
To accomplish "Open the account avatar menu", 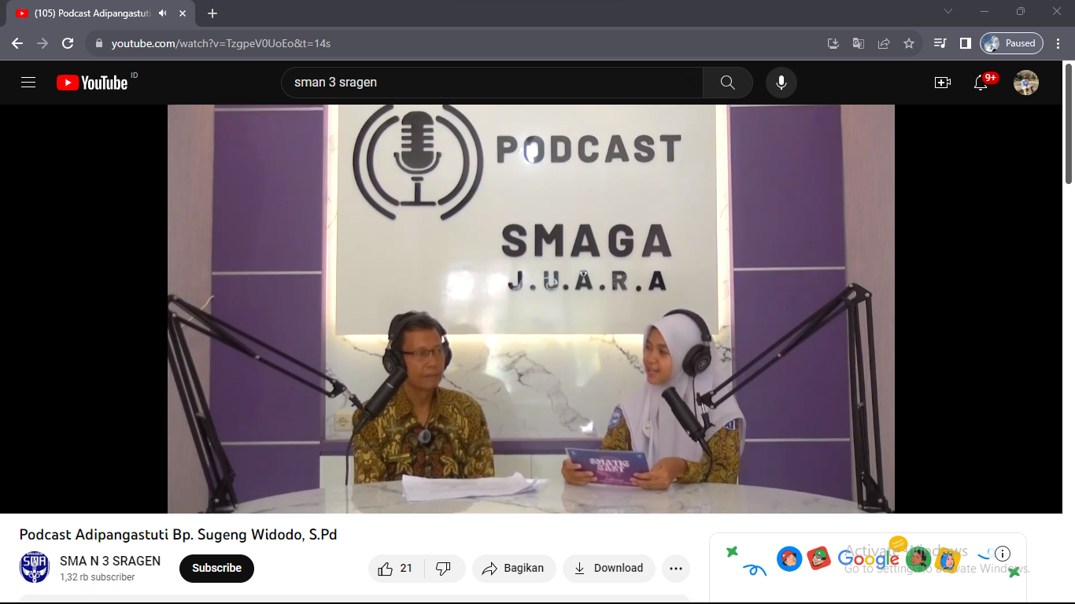I will [1025, 83].
